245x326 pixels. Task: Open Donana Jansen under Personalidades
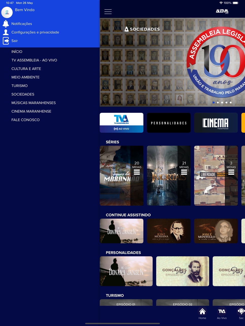pos(126,271)
